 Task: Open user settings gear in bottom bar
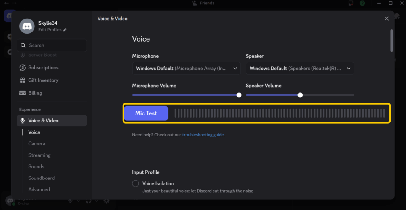pos(106,201)
